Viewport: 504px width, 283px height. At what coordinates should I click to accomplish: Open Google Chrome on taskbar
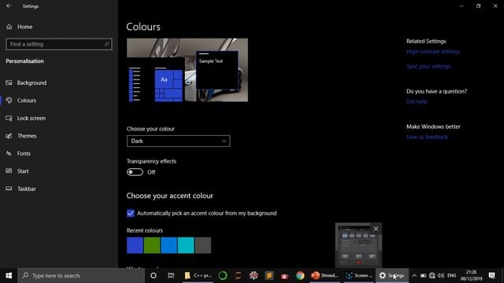tap(300, 276)
